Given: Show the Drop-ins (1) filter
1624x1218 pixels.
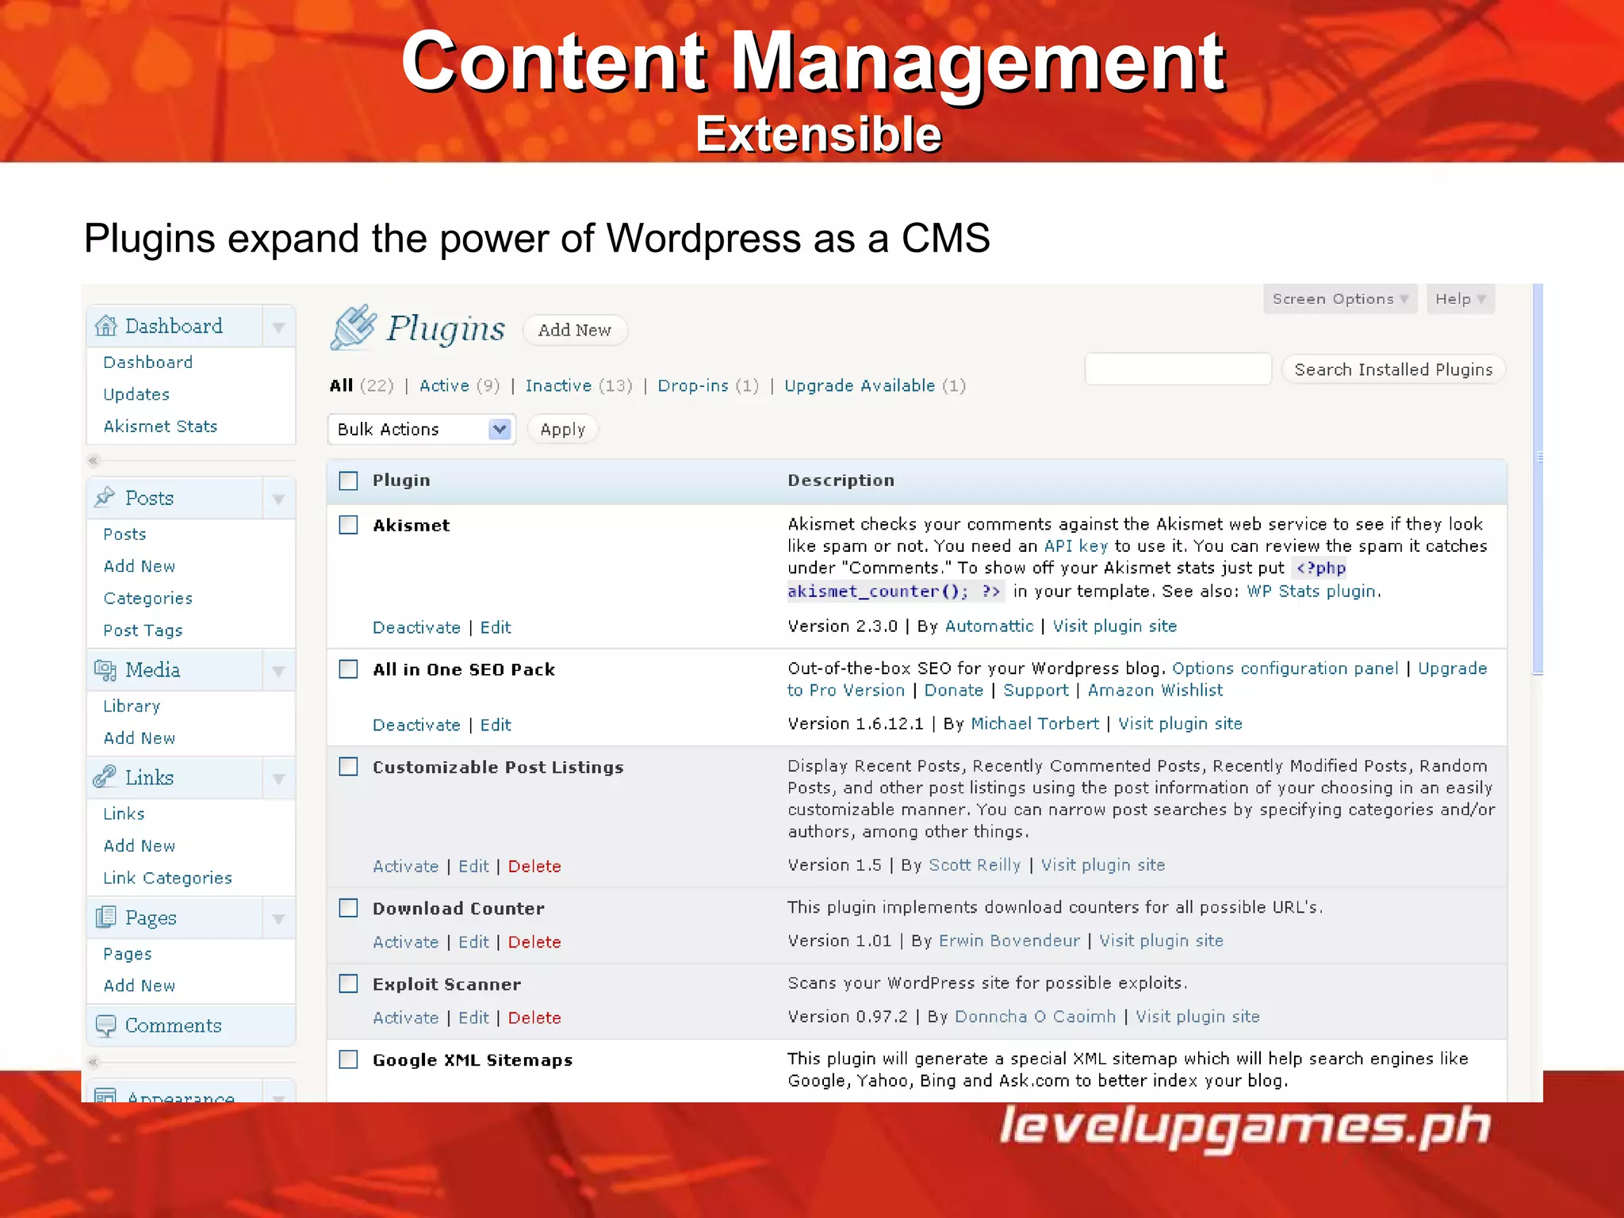Looking at the screenshot, I should coord(708,385).
